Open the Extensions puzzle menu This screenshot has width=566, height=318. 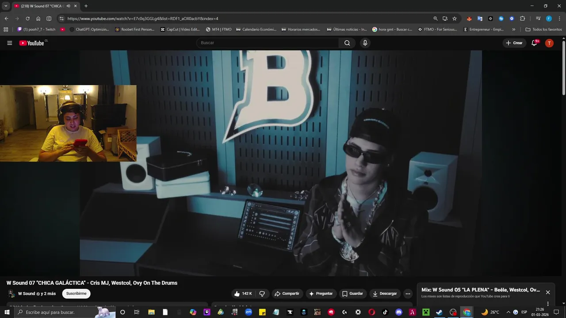522,19
